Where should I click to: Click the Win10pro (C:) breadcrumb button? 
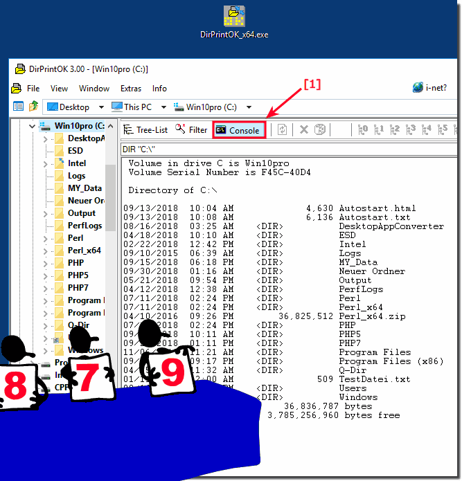point(205,107)
